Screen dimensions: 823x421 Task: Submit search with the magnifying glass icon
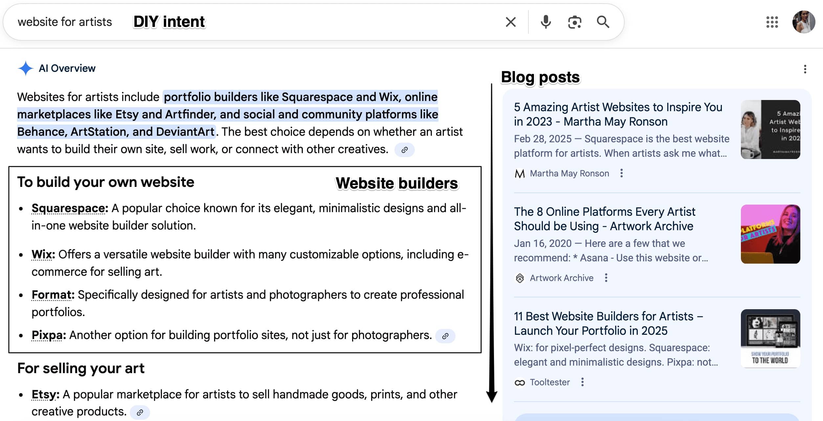point(603,22)
